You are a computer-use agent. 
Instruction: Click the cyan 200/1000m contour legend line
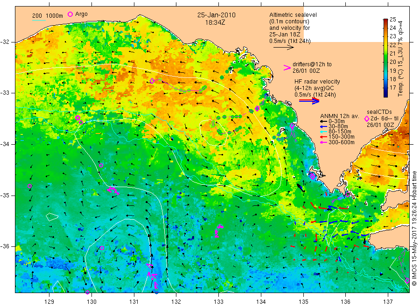pos(39,20)
